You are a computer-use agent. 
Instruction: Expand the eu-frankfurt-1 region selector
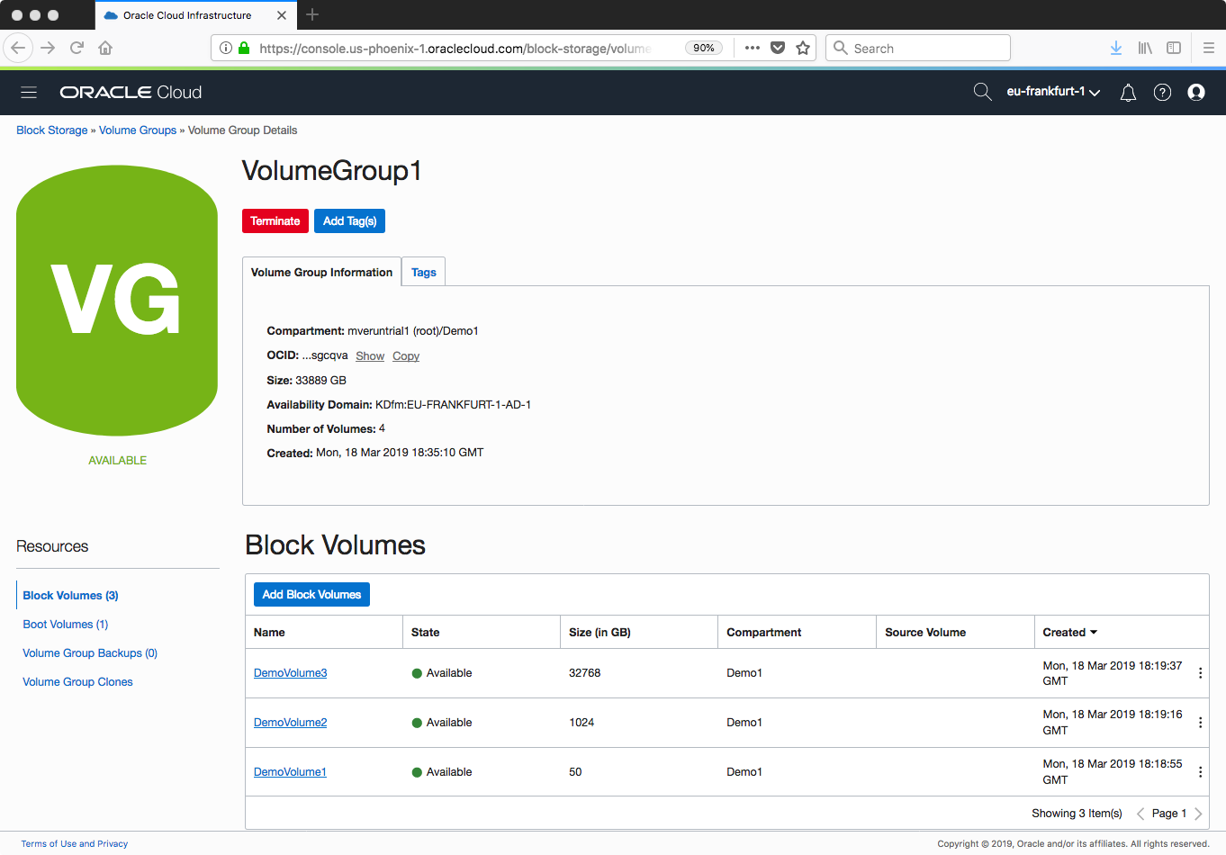1053,92
